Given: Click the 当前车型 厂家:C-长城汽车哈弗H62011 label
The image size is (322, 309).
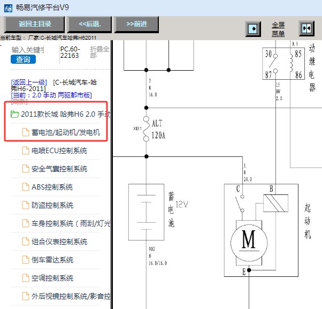Looking at the screenshot, I should tap(48, 38).
